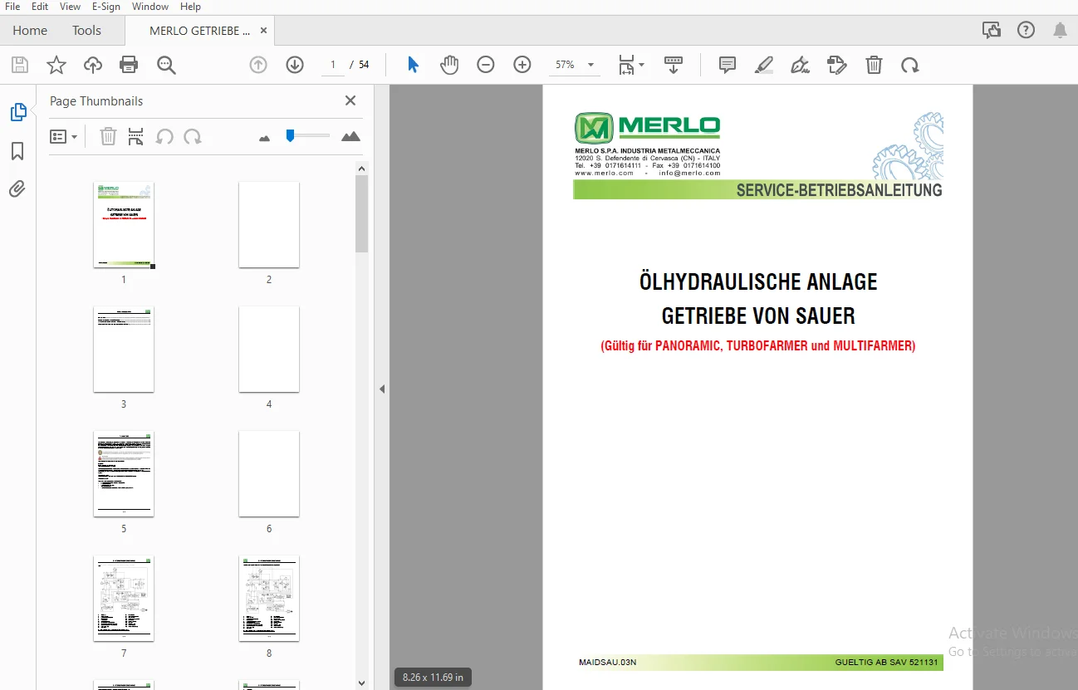Open the share with others icon
The width and height of the screenshot is (1078, 690).
pos(991,31)
